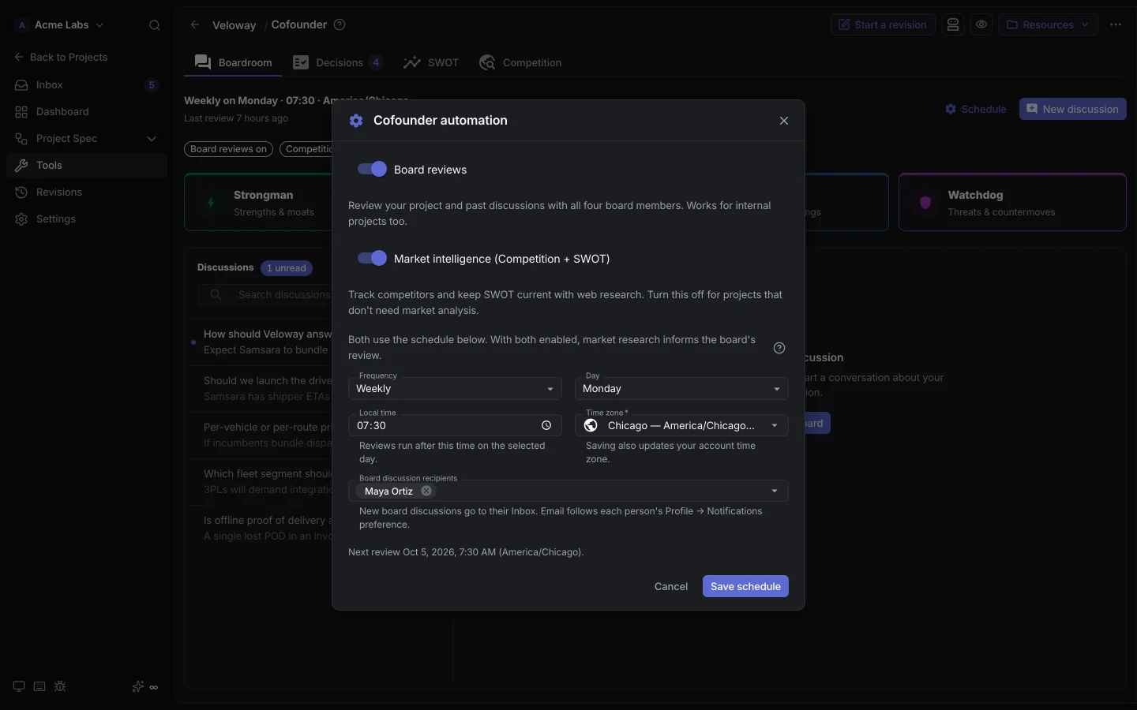Toggle the Board reviews switch

tap(372, 170)
